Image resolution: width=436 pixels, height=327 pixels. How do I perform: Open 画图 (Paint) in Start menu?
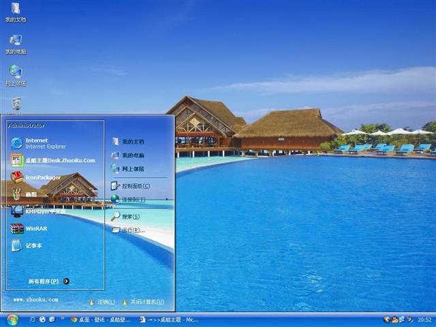24,194
